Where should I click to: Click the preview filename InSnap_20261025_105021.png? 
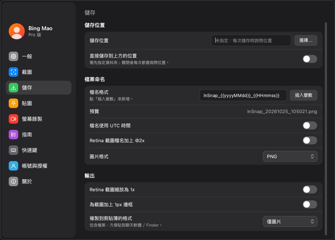coord(282,111)
